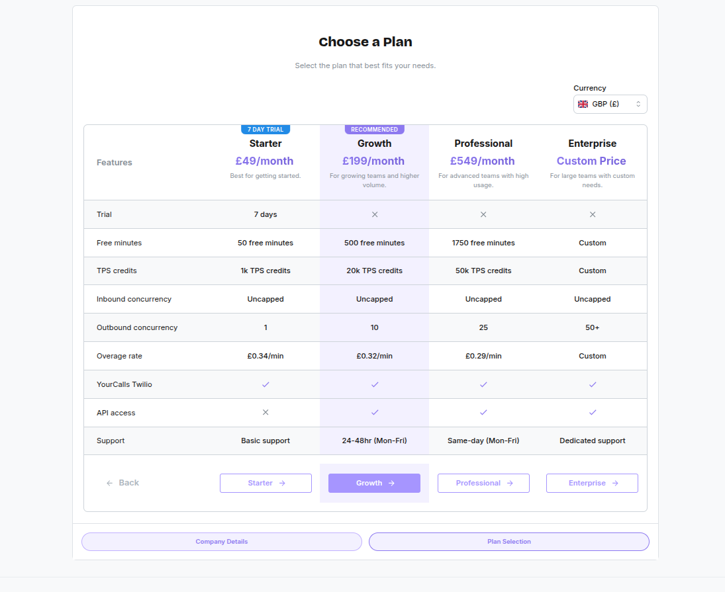The image size is (725, 592).
Task: Click the '£0.34/min' overage rate
Action: point(266,356)
